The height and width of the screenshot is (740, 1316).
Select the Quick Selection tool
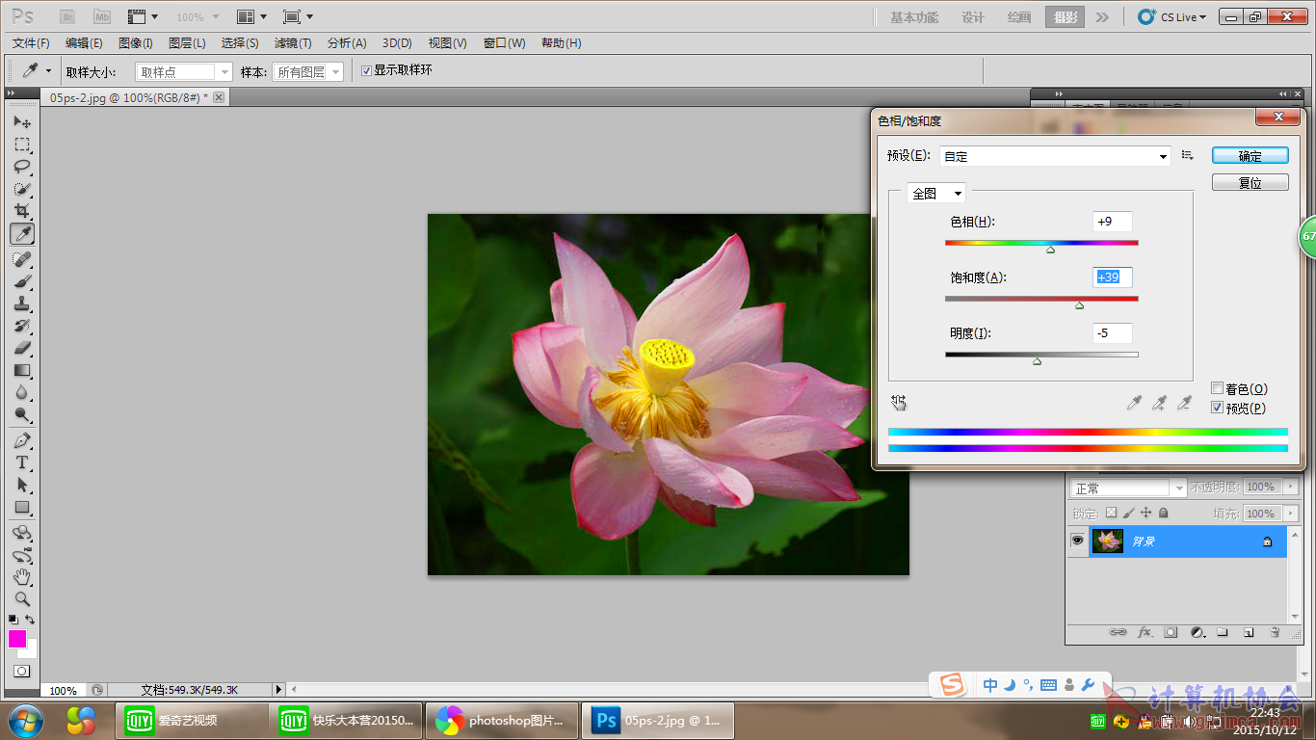click(22, 189)
